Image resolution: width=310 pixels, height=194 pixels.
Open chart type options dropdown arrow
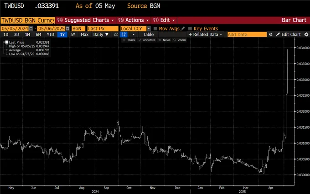(134, 35)
